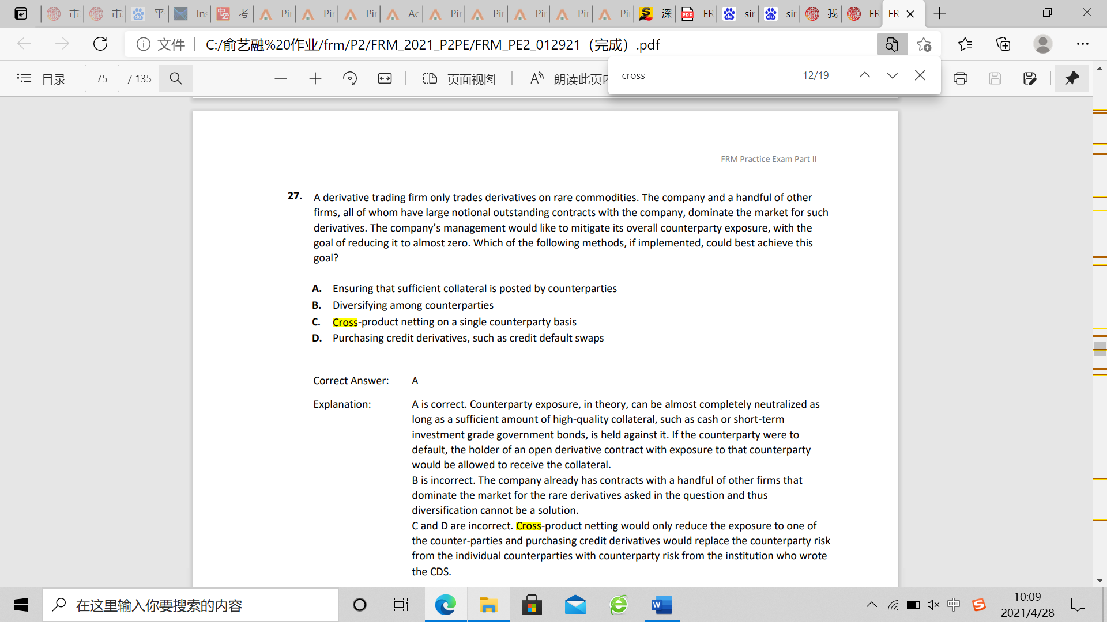Open the notification center

click(1078, 605)
